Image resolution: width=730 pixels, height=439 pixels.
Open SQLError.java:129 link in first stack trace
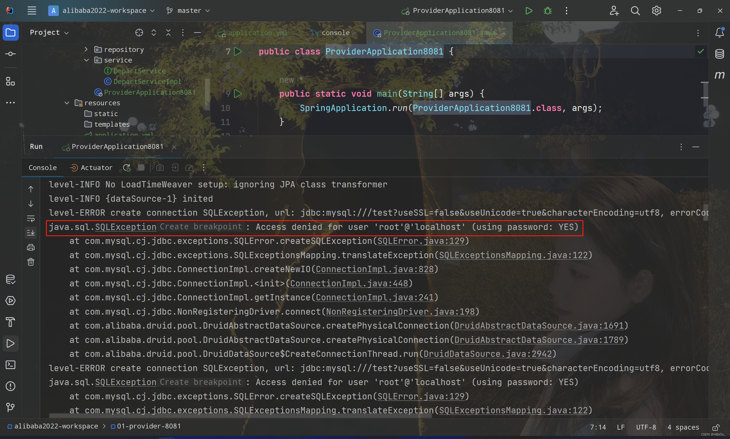click(421, 241)
